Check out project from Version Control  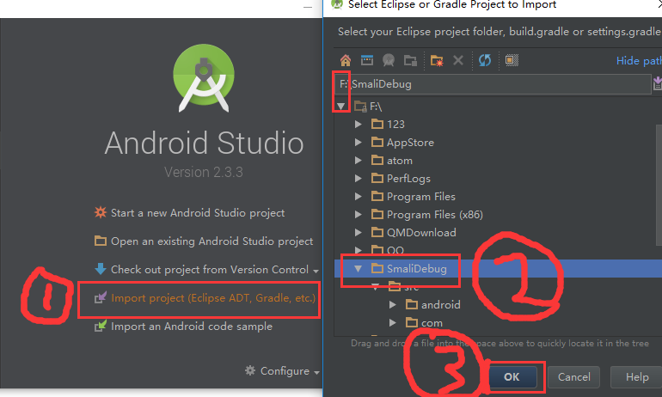[210, 269]
